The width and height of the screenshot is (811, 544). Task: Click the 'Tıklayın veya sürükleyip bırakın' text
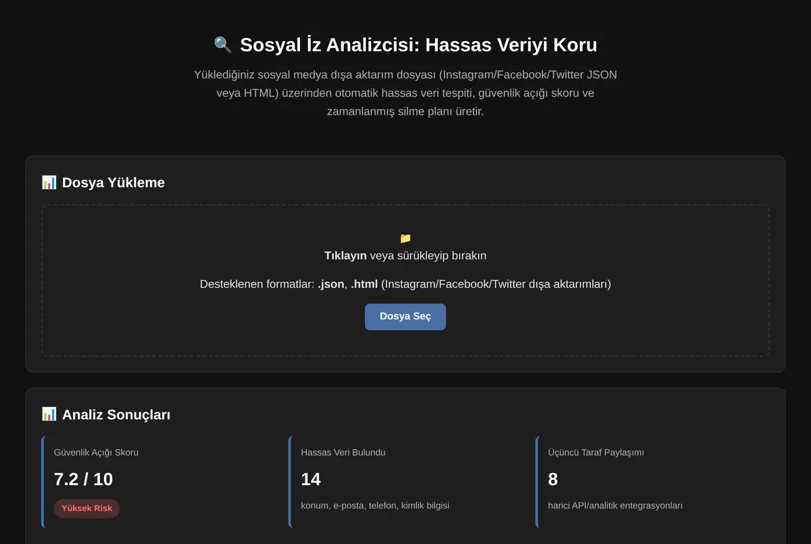click(405, 255)
